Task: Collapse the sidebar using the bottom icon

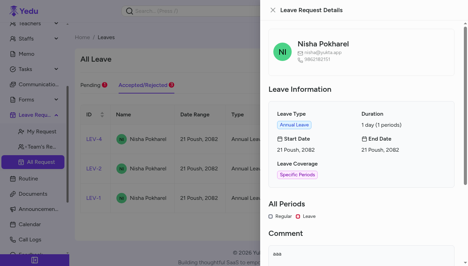Action: click(35, 260)
